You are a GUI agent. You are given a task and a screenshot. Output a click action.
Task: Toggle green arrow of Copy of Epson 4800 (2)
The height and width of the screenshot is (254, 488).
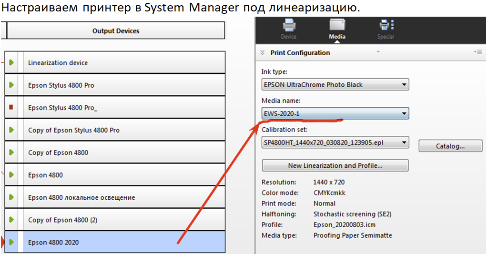pyautogui.click(x=11, y=219)
